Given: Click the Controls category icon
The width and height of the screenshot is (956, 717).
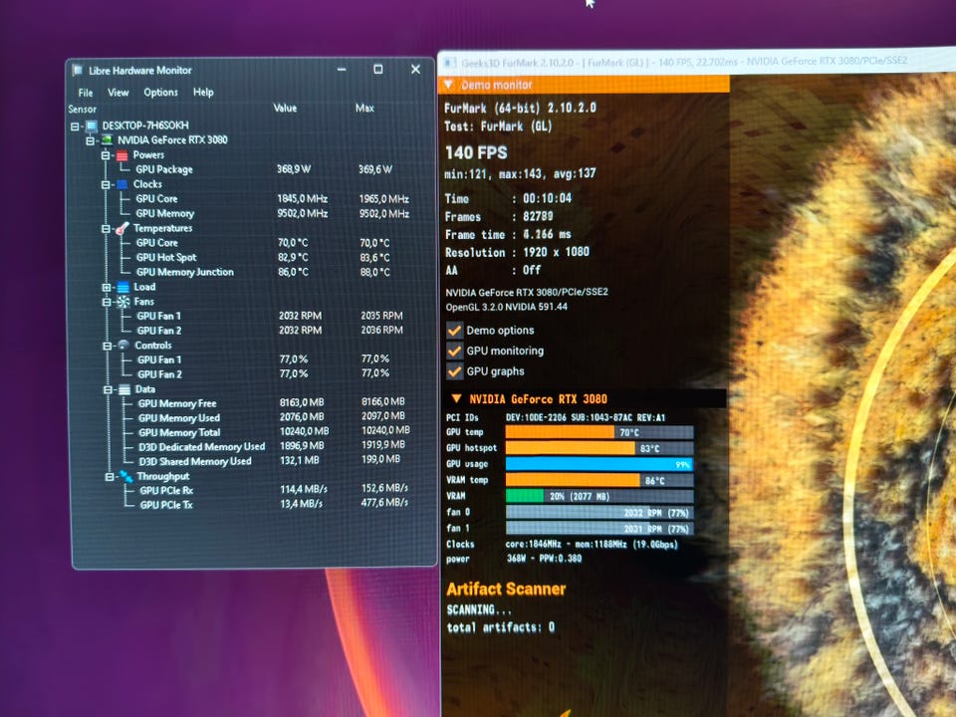Looking at the screenshot, I should coord(123,346).
